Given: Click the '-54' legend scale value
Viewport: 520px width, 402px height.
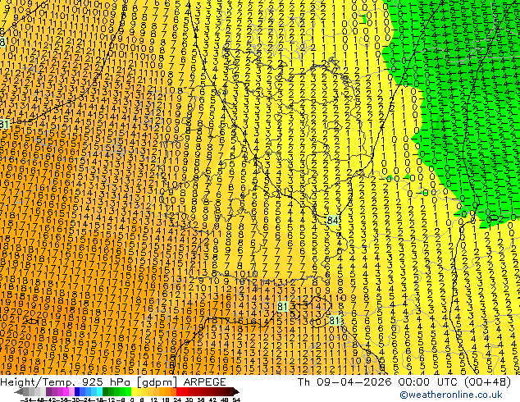Looking at the screenshot, I should tap(26, 400).
